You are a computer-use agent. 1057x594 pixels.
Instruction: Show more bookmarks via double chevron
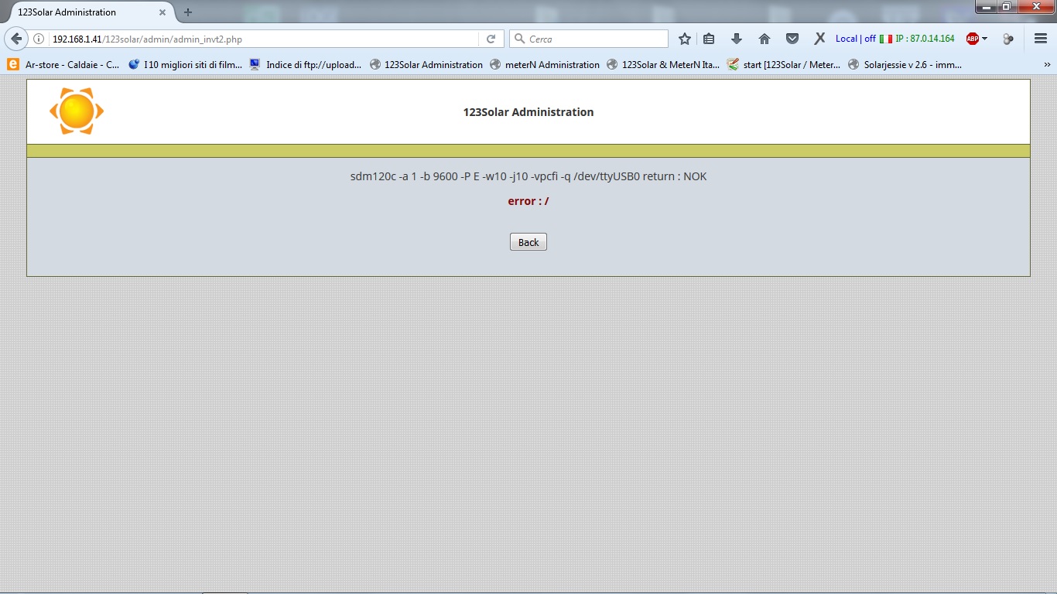pos(1048,65)
